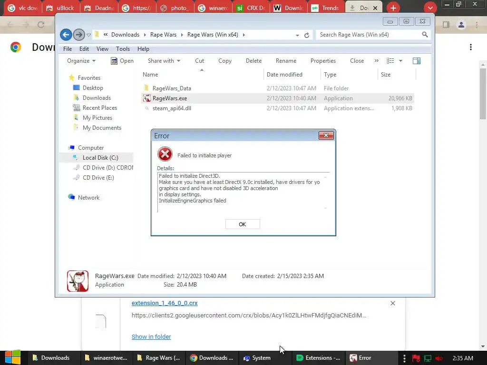Open extension_1_46_0_0.crx link in Chrome
The image size is (487, 365).
click(165, 303)
